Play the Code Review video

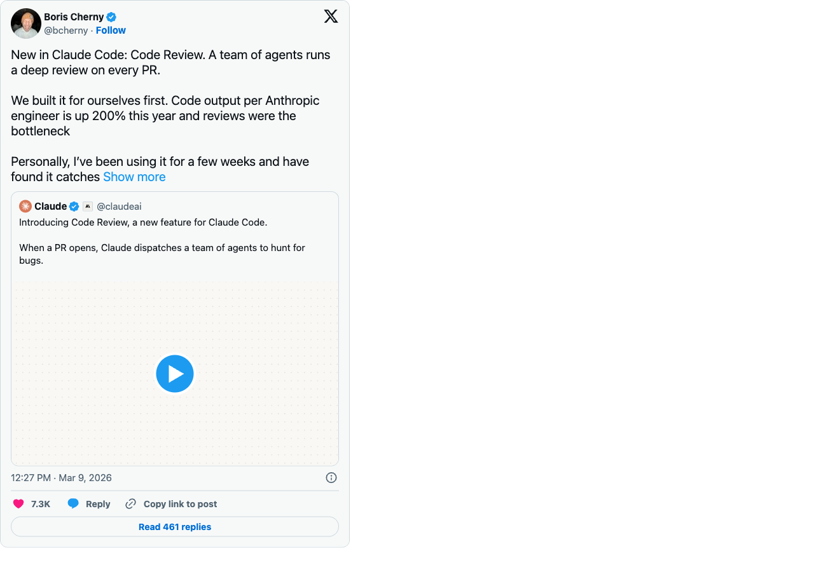[175, 374]
